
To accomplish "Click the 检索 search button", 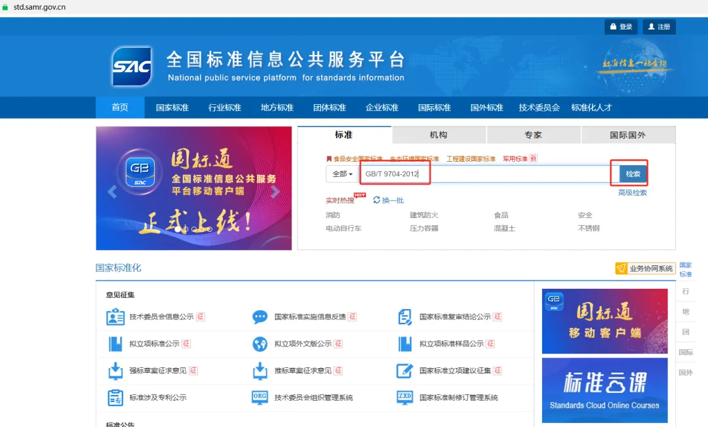I will [633, 174].
